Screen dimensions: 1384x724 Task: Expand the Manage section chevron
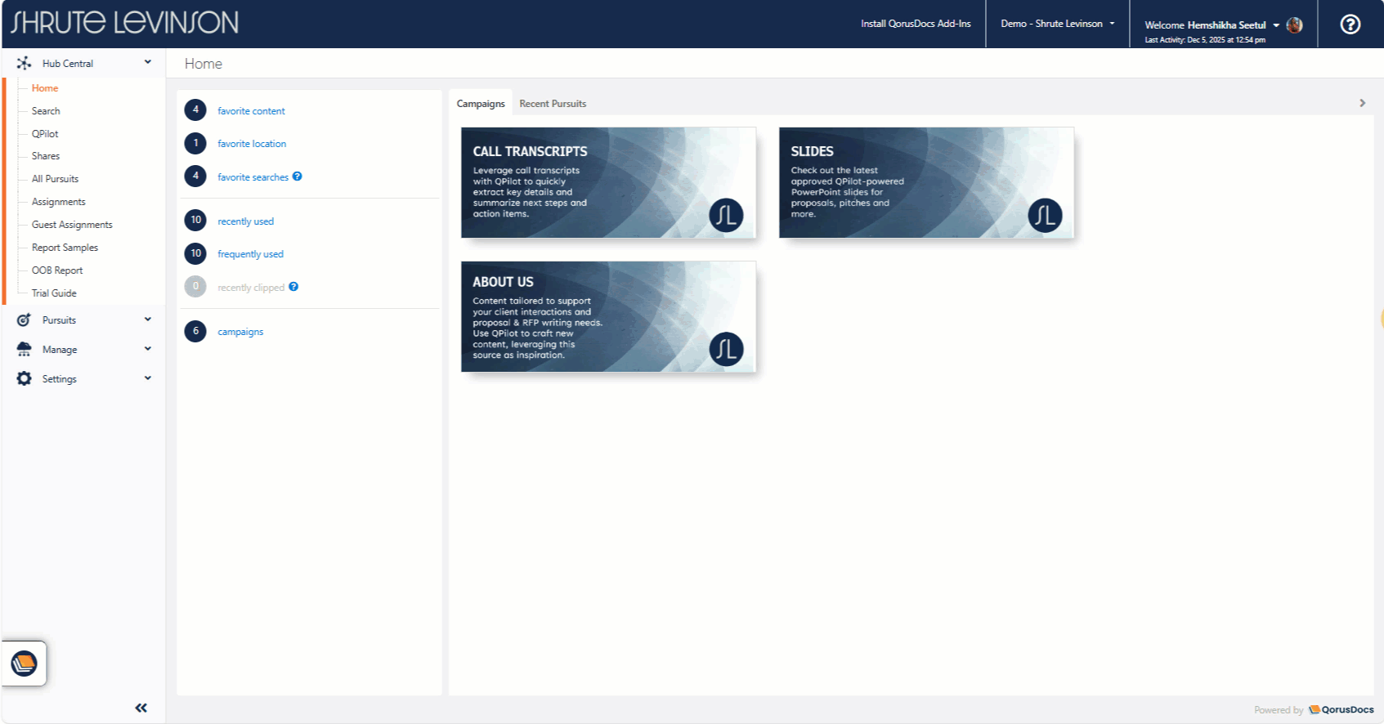click(148, 349)
